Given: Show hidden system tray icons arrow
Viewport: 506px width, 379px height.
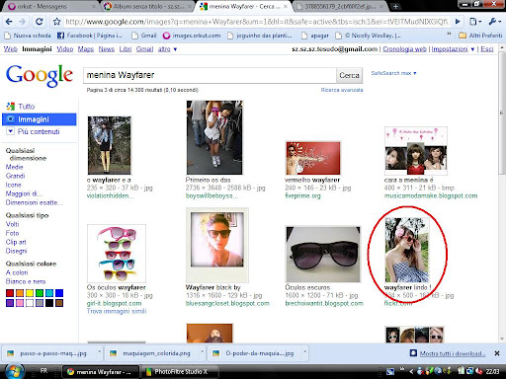Looking at the screenshot, I should 411,371.
